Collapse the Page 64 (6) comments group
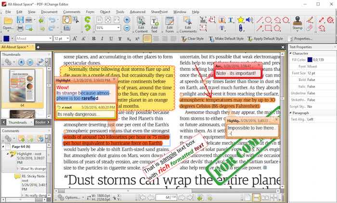The height and width of the screenshot is (203, 337). coord(3,147)
